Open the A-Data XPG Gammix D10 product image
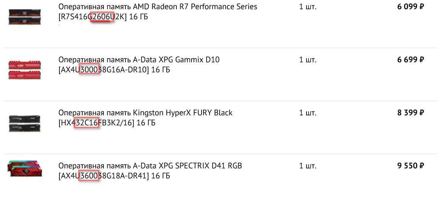 click(24, 70)
